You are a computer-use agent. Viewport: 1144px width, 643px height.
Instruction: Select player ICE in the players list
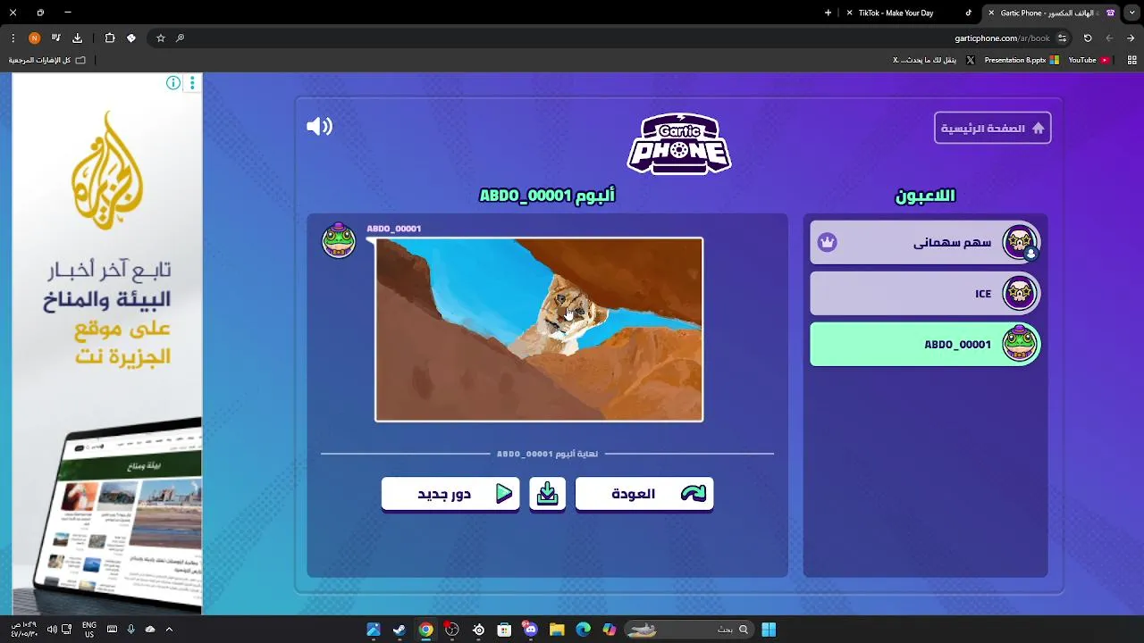click(x=925, y=293)
